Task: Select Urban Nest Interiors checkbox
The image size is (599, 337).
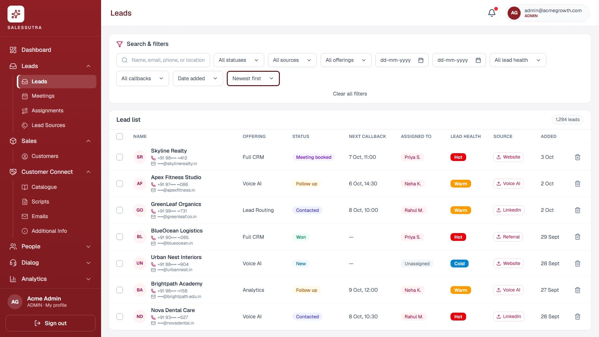Action: (x=119, y=263)
